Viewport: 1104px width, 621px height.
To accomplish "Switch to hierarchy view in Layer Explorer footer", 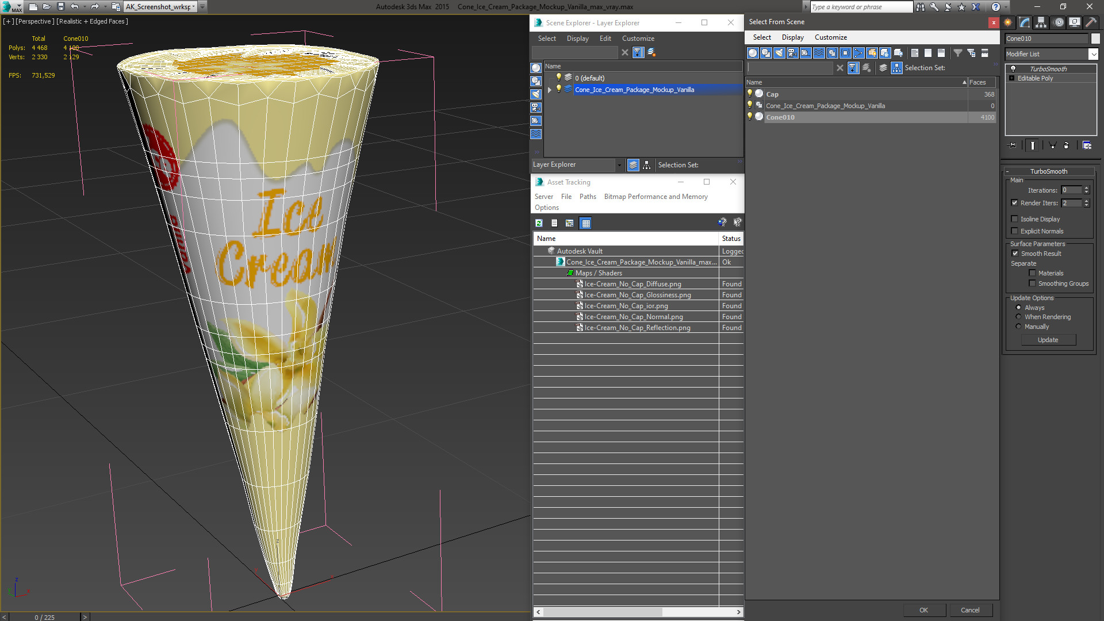I will click(647, 165).
